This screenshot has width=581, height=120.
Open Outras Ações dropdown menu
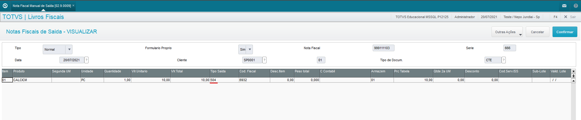click(x=507, y=32)
